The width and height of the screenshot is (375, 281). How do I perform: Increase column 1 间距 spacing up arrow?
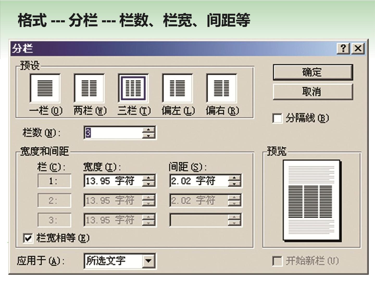(234, 178)
